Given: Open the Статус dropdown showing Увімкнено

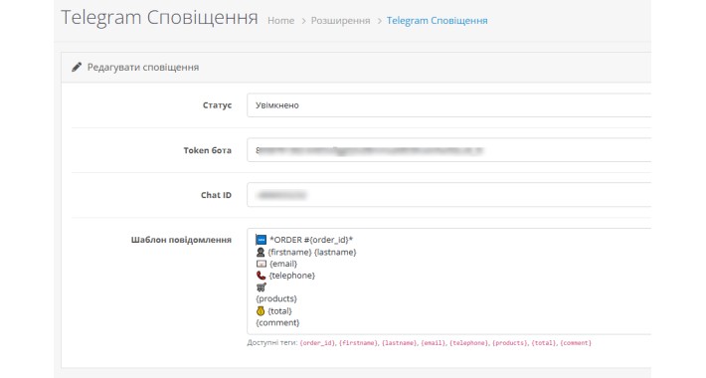Looking at the screenshot, I should [448, 105].
